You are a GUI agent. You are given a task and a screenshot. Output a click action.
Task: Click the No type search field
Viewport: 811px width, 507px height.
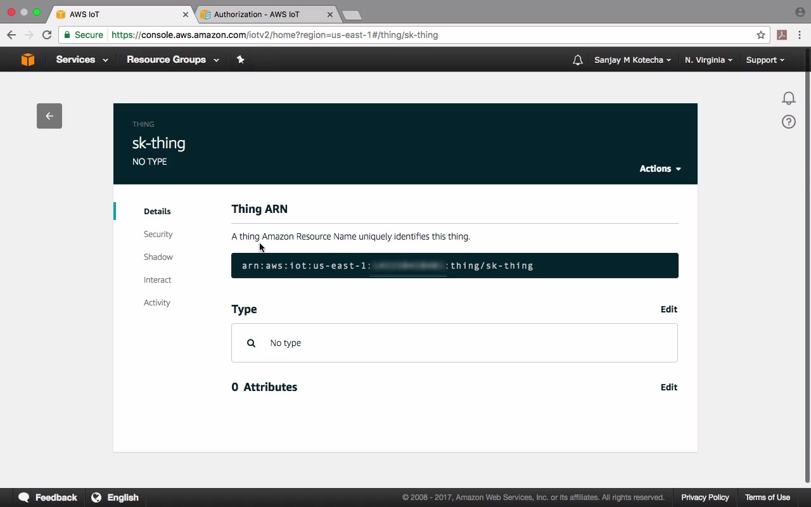(x=454, y=343)
